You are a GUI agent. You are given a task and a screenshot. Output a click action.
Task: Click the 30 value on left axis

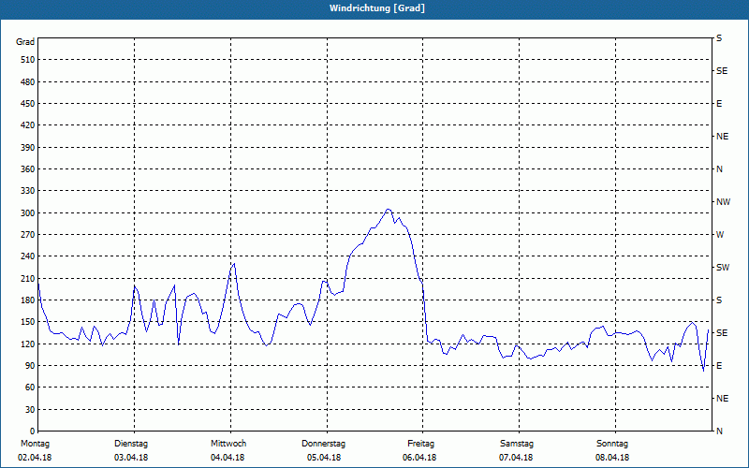point(30,410)
